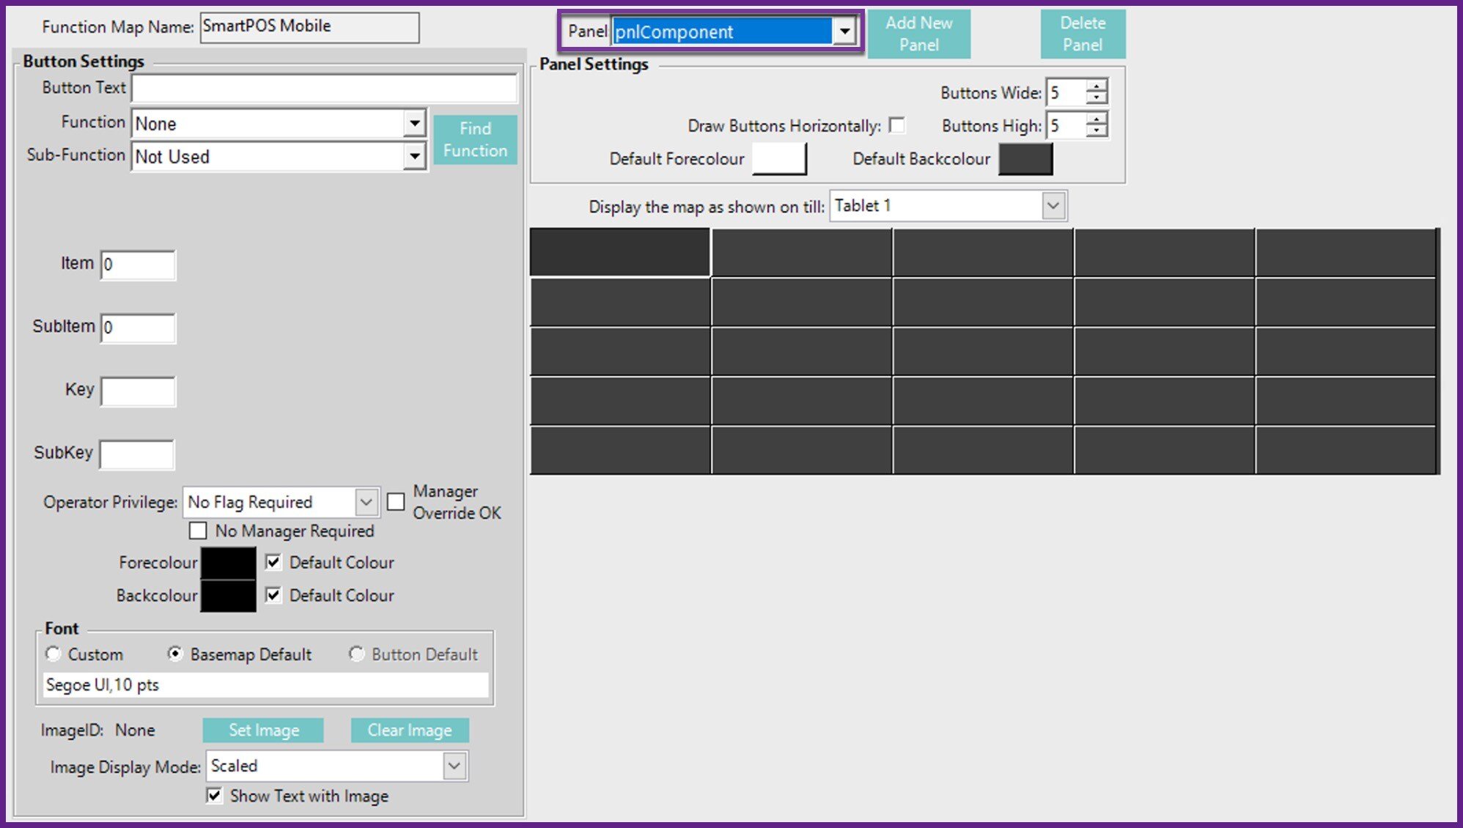Click the Segoe UI, 10 pts font field
The height and width of the screenshot is (828, 1463).
point(265,685)
